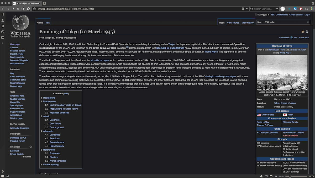Click the Startpage search field
This screenshot has height=178, width=315.
click(265, 9)
